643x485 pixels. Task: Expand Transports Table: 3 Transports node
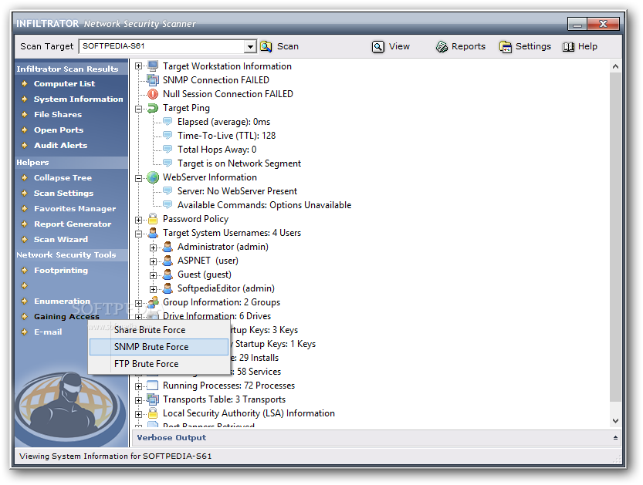(x=139, y=401)
